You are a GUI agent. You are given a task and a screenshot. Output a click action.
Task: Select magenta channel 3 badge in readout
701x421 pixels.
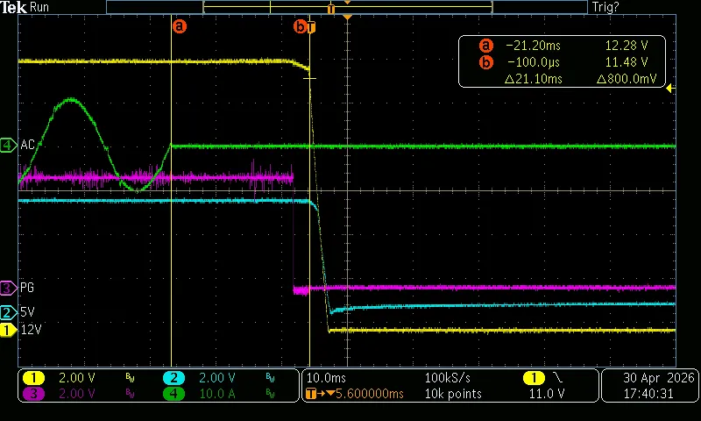tap(33, 394)
